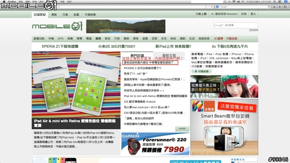290x163 pixels.
Task: Open Notification Center icon in menu bar
Action: tap(280, 1)
